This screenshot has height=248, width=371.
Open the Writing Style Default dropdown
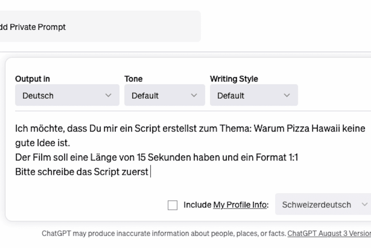(x=254, y=95)
